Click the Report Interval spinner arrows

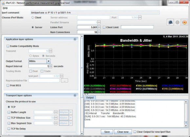[50, 66]
